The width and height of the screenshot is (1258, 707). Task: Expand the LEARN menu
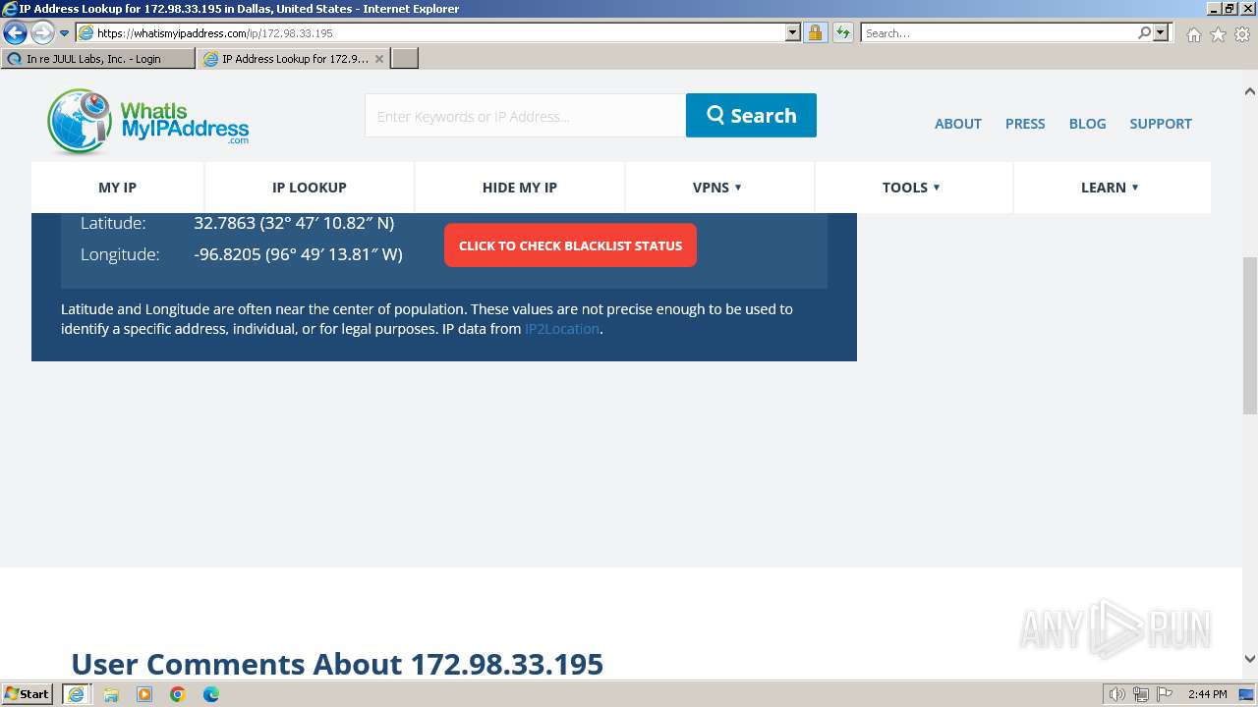point(1111,188)
